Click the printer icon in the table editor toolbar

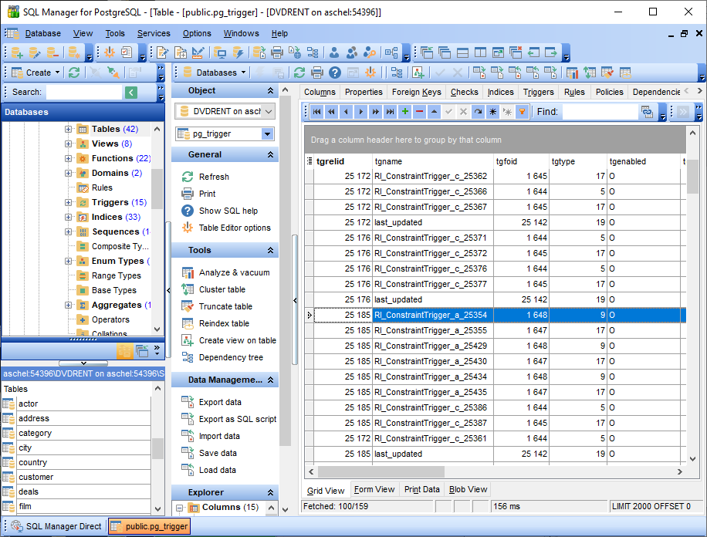click(316, 73)
